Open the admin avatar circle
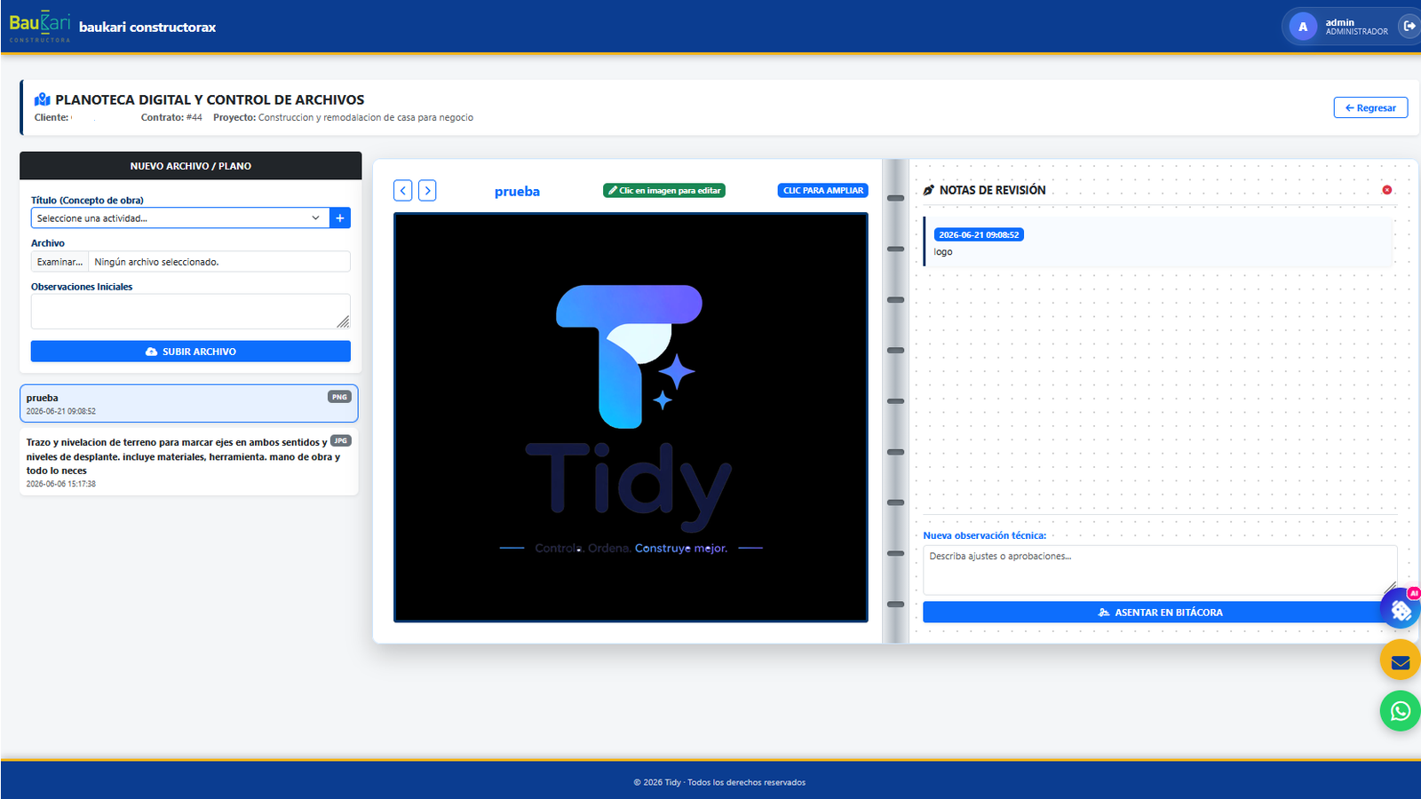Screen dimensions: 1421x799 pyautogui.click(x=1303, y=27)
